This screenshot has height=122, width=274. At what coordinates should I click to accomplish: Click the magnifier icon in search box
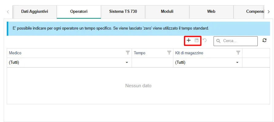(218, 41)
